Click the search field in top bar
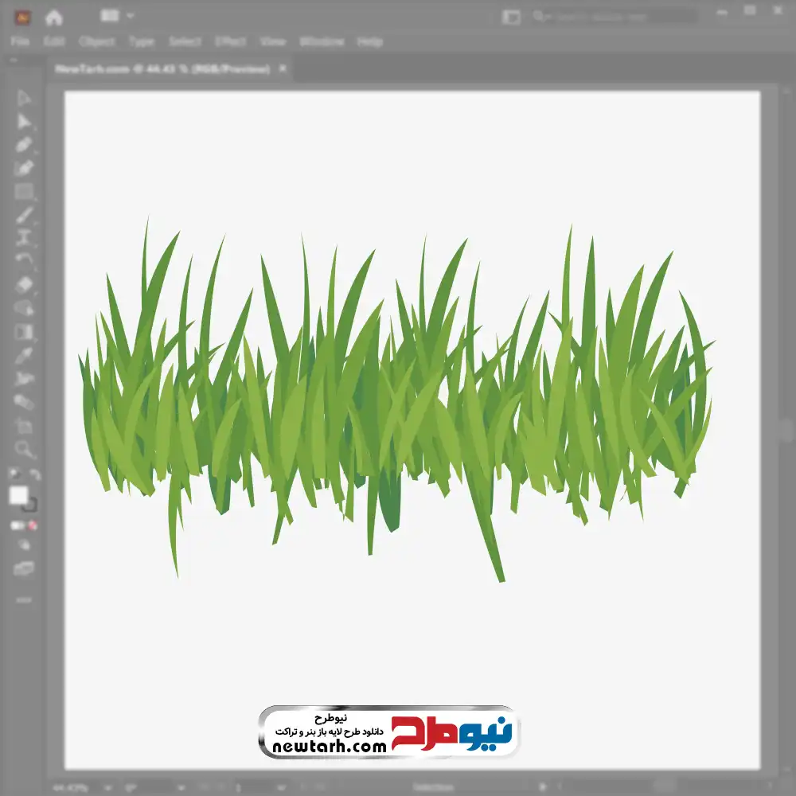Viewport: 796px width, 796px height. click(615, 17)
